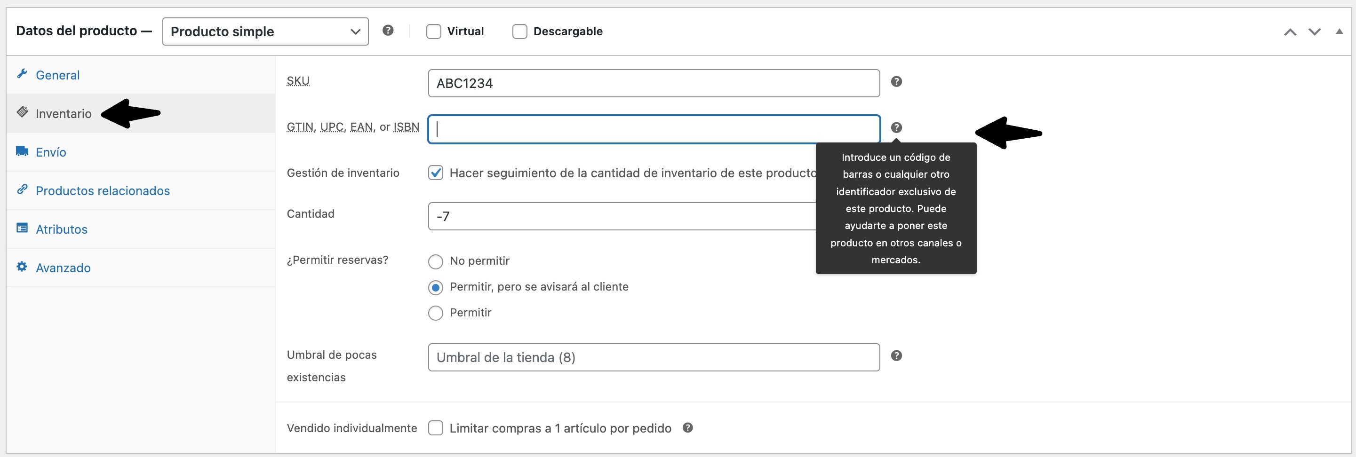Enable the Virtual checkbox

pyautogui.click(x=434, y=32)
